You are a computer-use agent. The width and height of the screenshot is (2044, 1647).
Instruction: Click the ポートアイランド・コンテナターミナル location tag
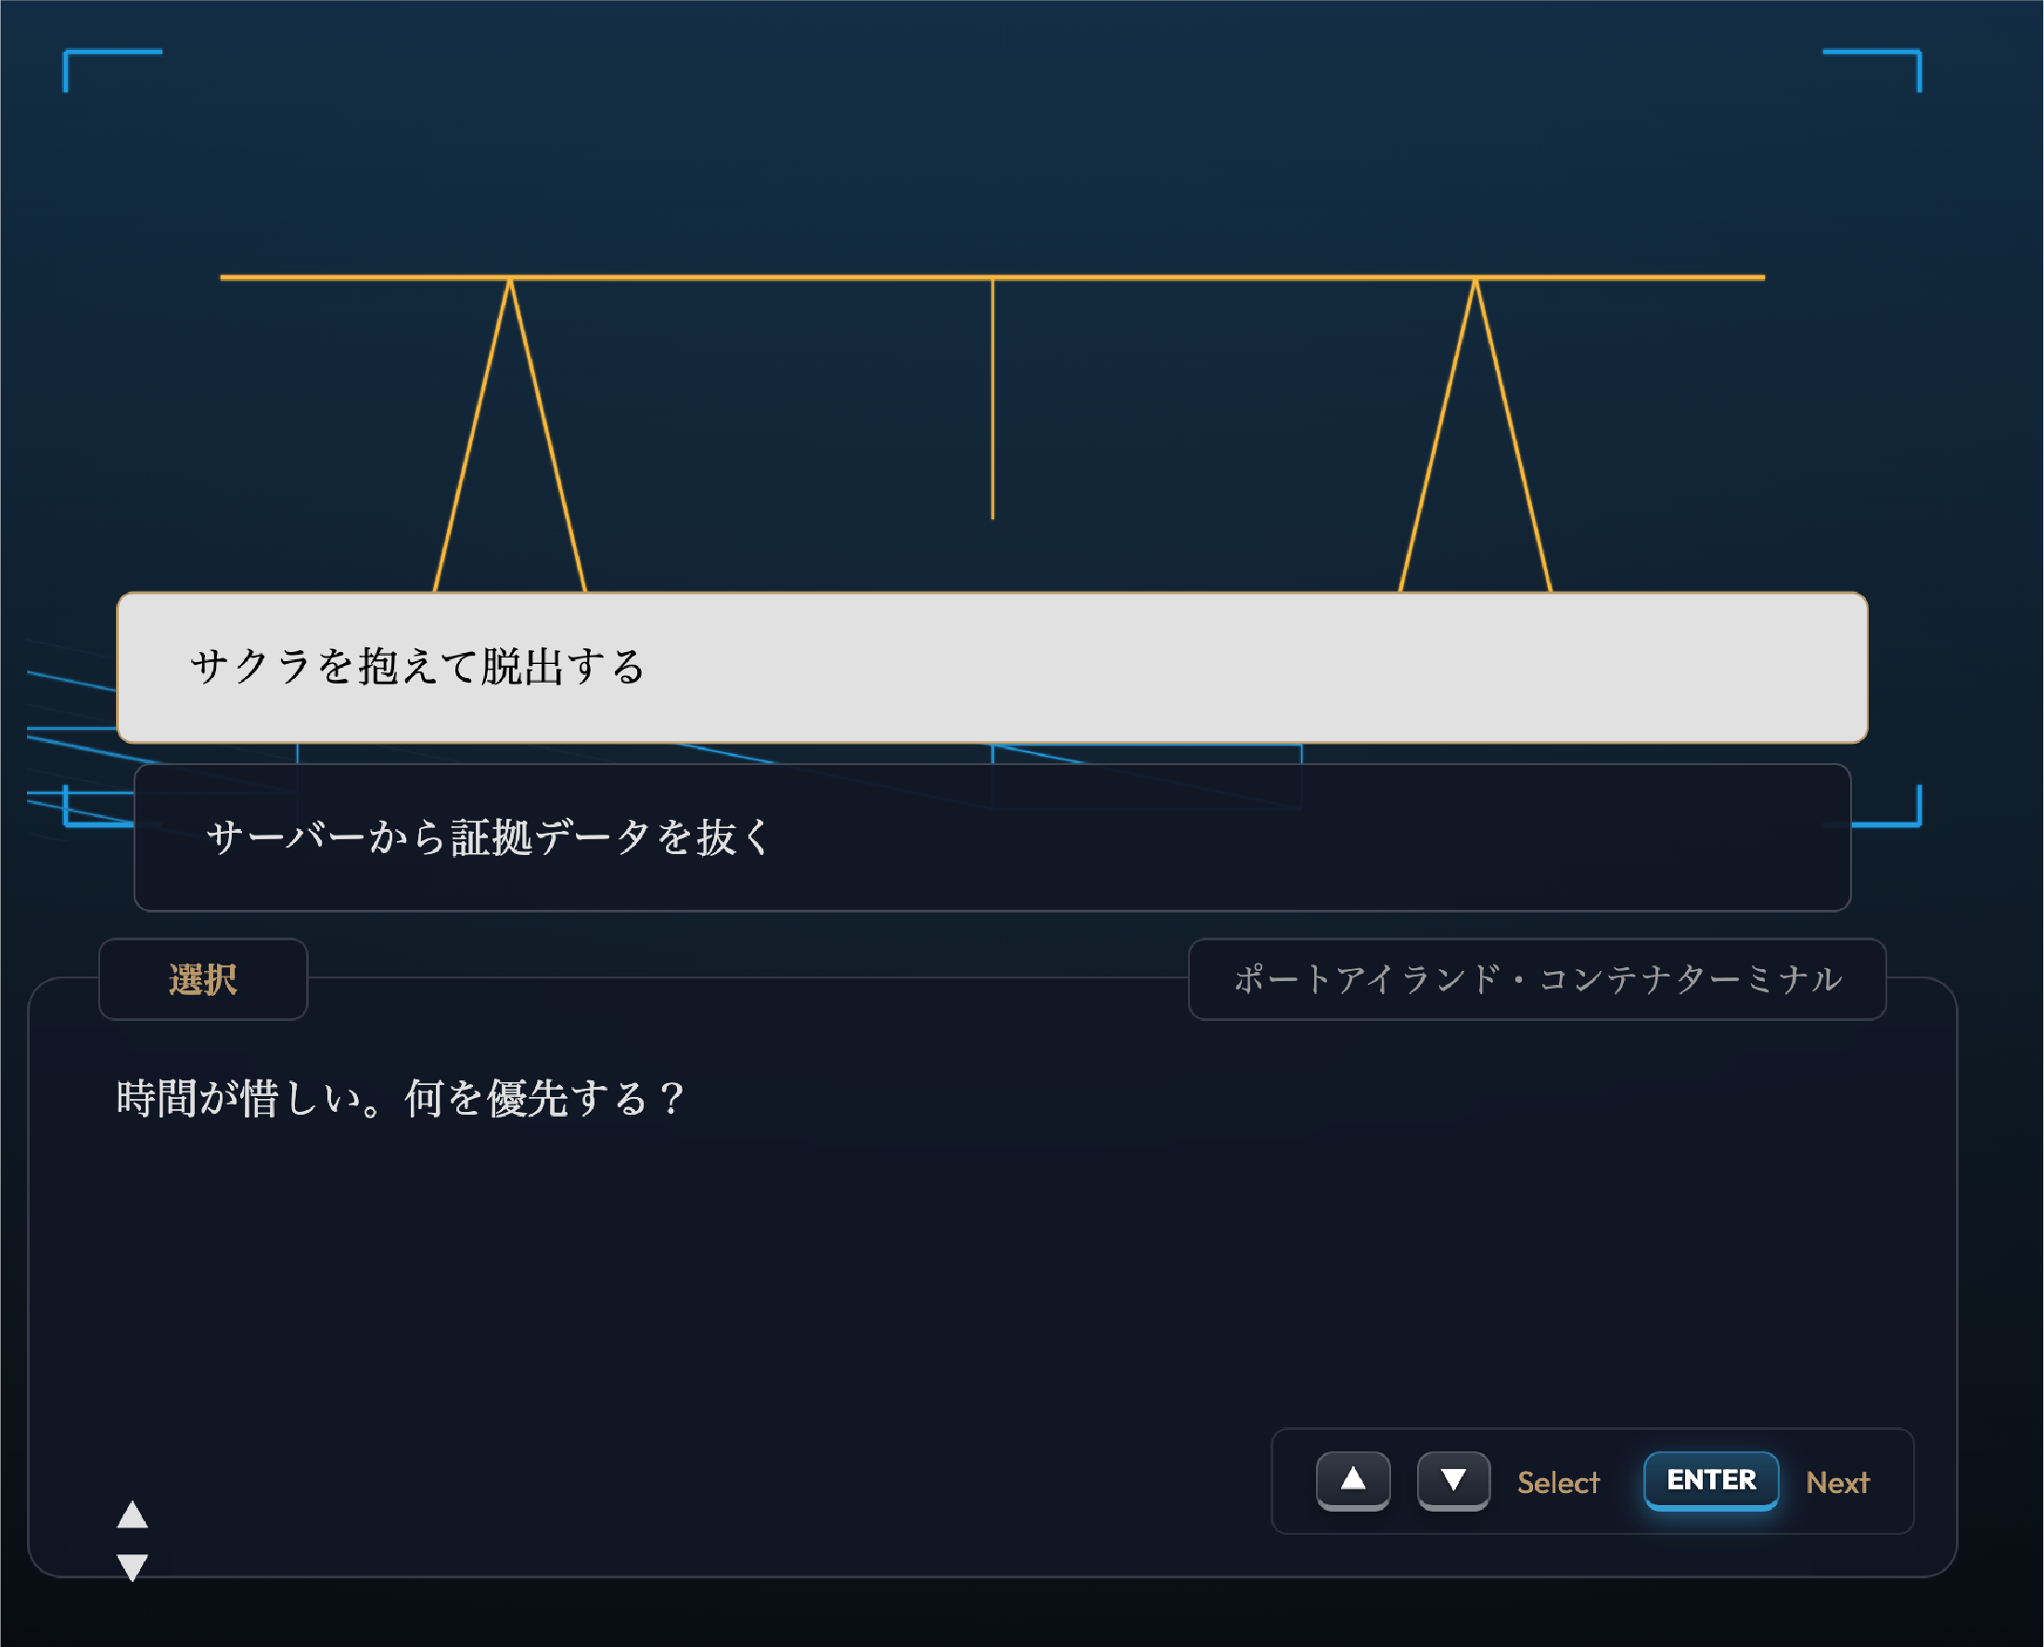coord(1537,979)
